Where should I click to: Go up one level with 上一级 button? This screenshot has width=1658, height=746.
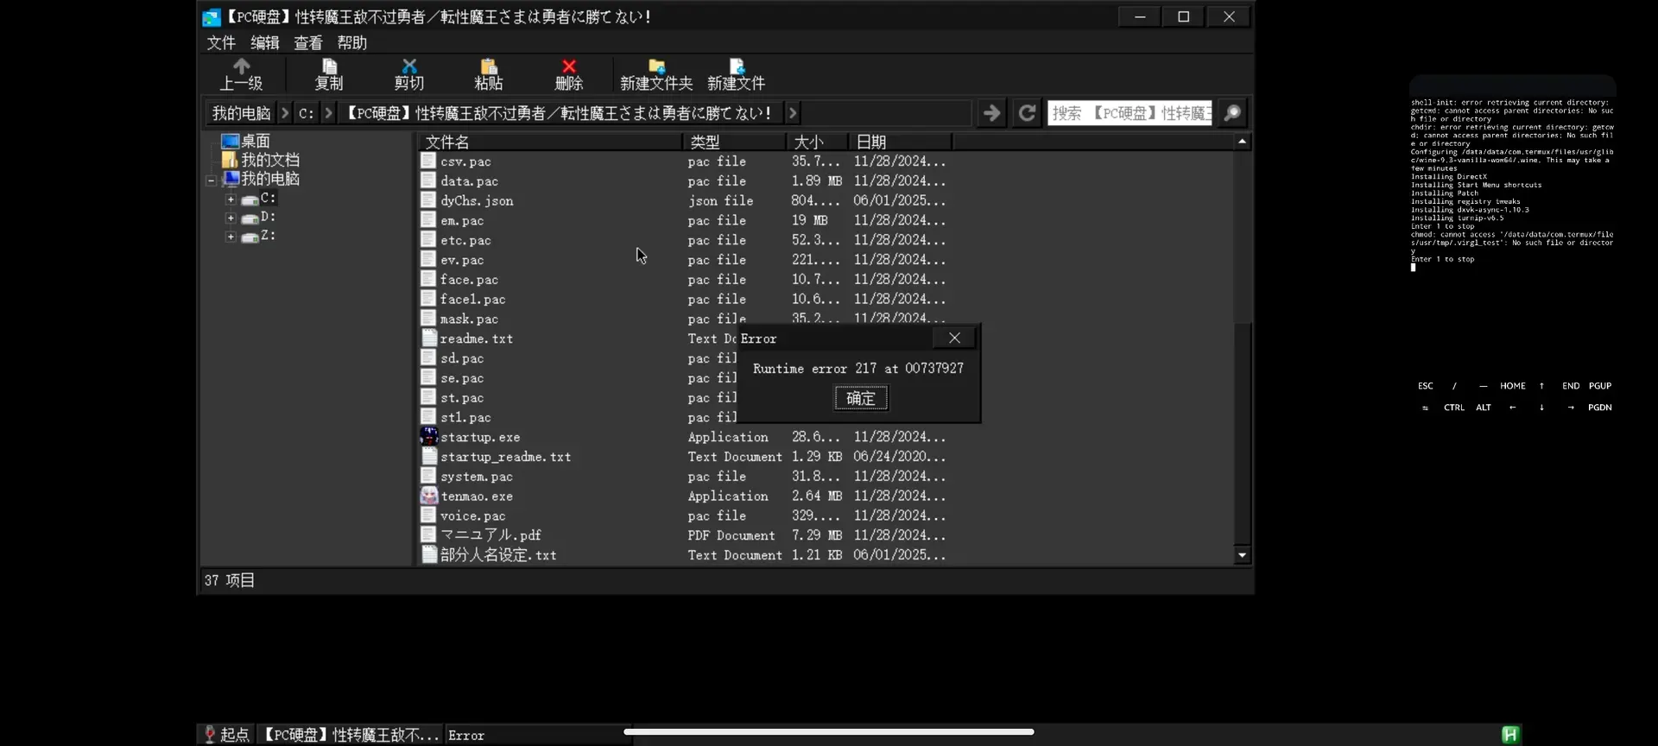click(x=241, y=74)
